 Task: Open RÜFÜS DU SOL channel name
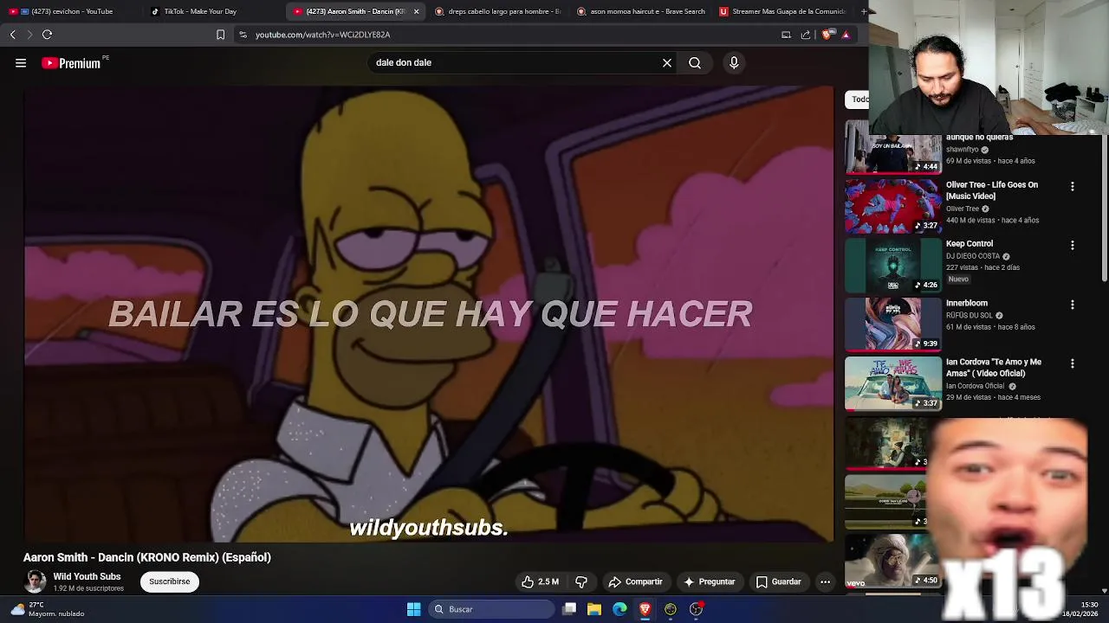[x=970, y=316]
